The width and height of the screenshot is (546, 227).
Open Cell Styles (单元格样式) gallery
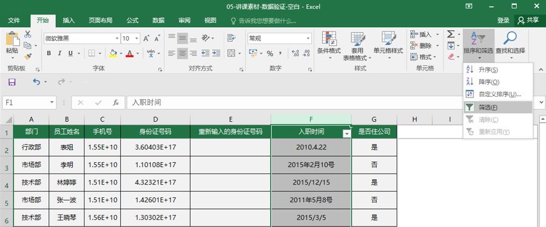(388, 45)
